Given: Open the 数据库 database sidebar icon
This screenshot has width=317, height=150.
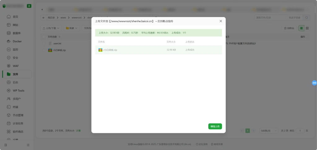Looking at the screenshot, I should click(9, 33).
